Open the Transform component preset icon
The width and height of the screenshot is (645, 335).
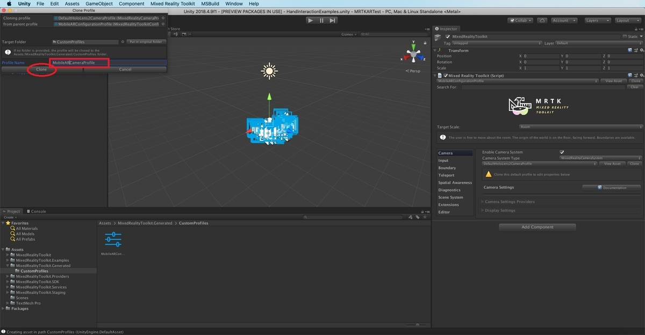[x=635, y=50]
